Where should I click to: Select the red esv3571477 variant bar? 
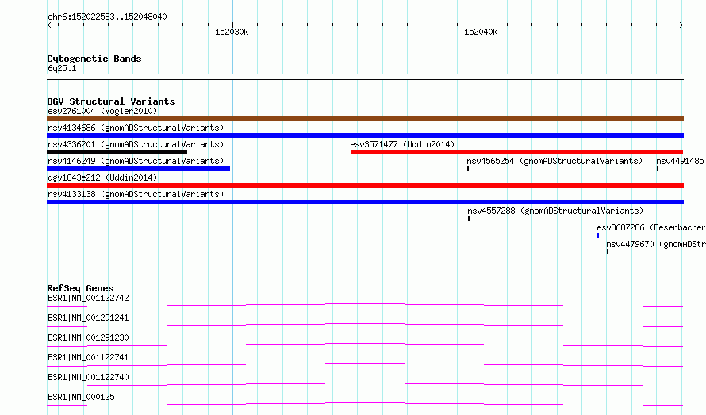click(x=517, y=152)
